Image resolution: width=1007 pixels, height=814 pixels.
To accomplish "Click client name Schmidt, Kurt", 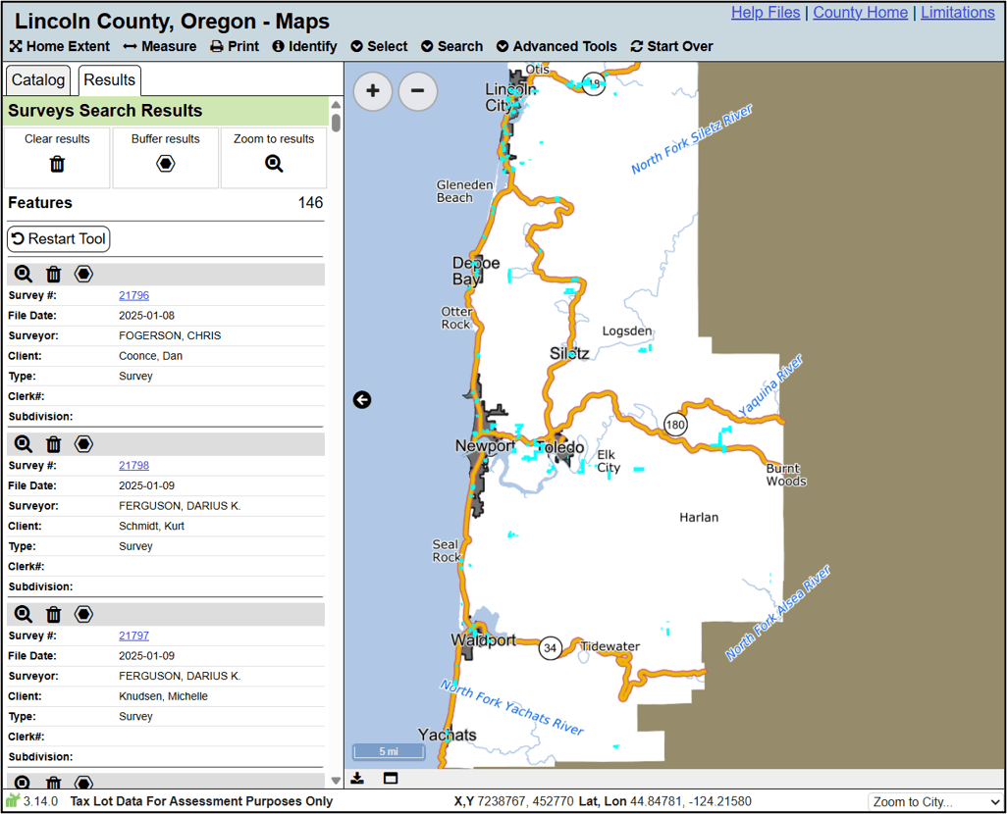I will coord(151,526).
